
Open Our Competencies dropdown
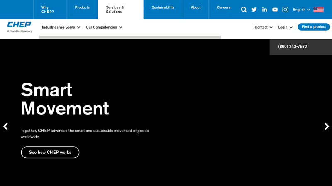104,27
